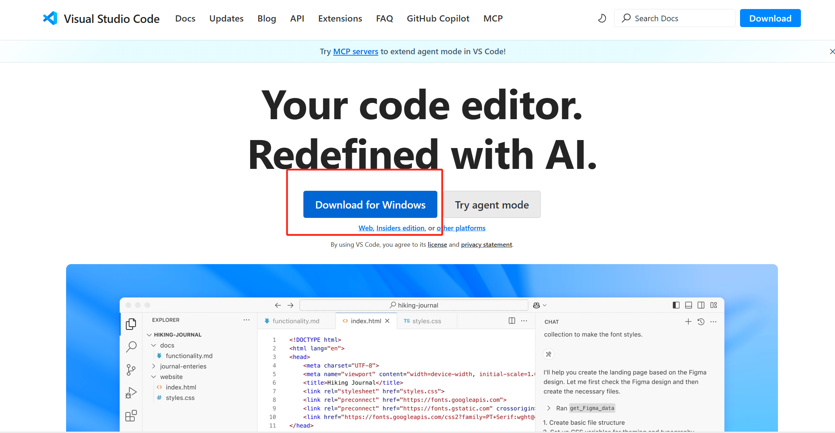Open the MCP nav item
Screen dimensions: 835x433
(493, 18)
